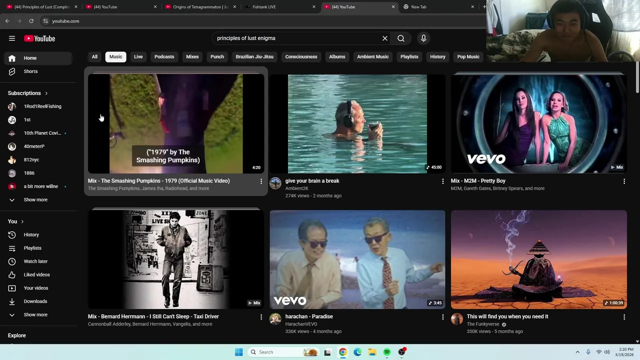640x360 pixels.
Task: Click the HarachanVEVO channel avatar
Action: pyautogui.click(x=275, y=319)
